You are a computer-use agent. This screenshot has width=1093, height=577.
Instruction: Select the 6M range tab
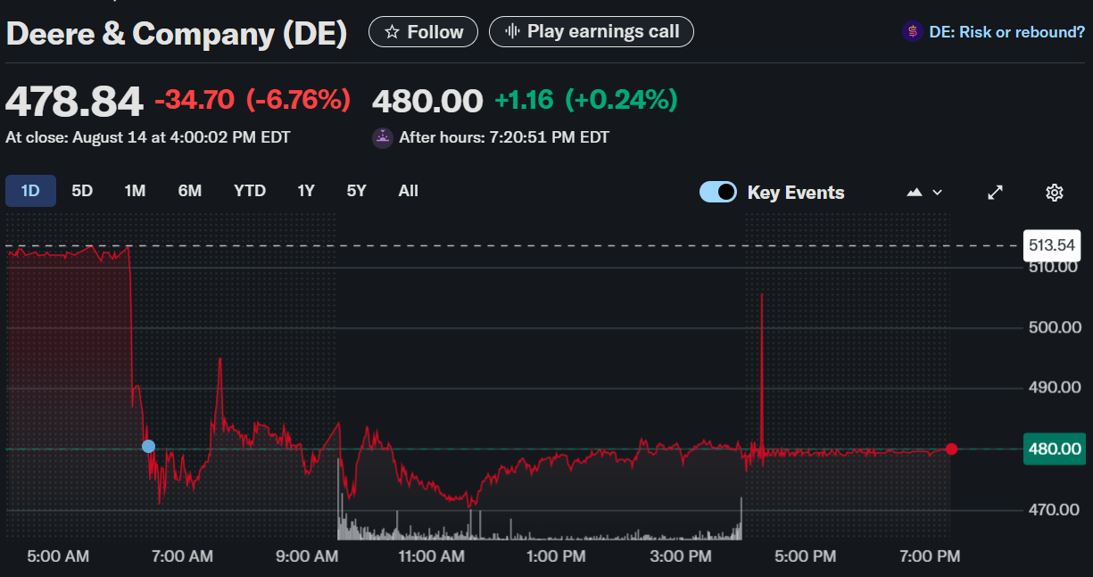[190, 191]
